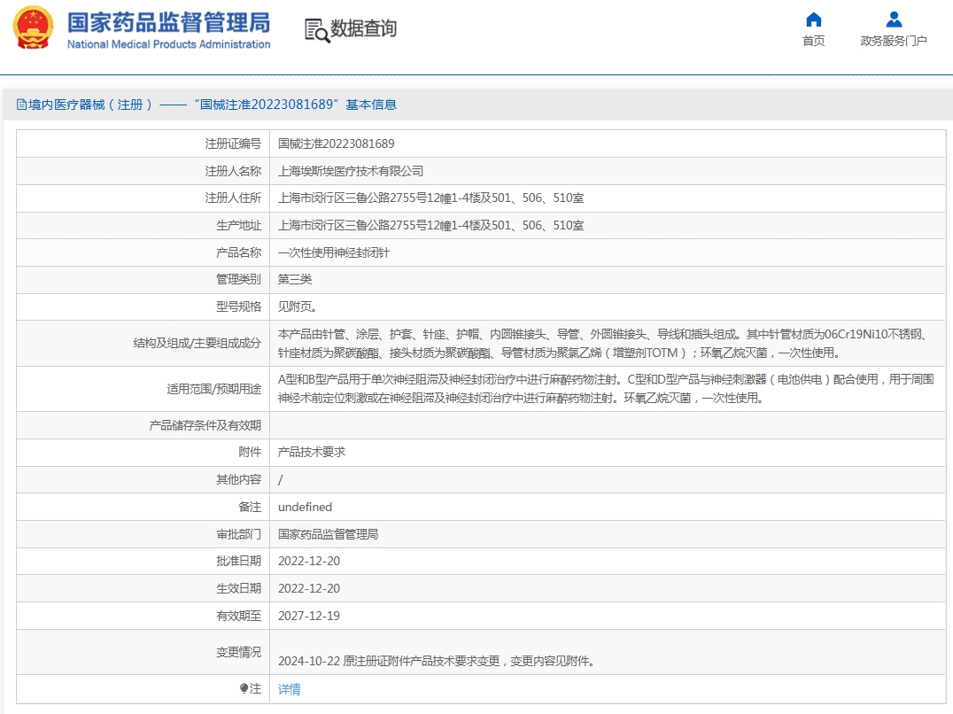Click the 数据查询 heading text

[x=363, y=28]
